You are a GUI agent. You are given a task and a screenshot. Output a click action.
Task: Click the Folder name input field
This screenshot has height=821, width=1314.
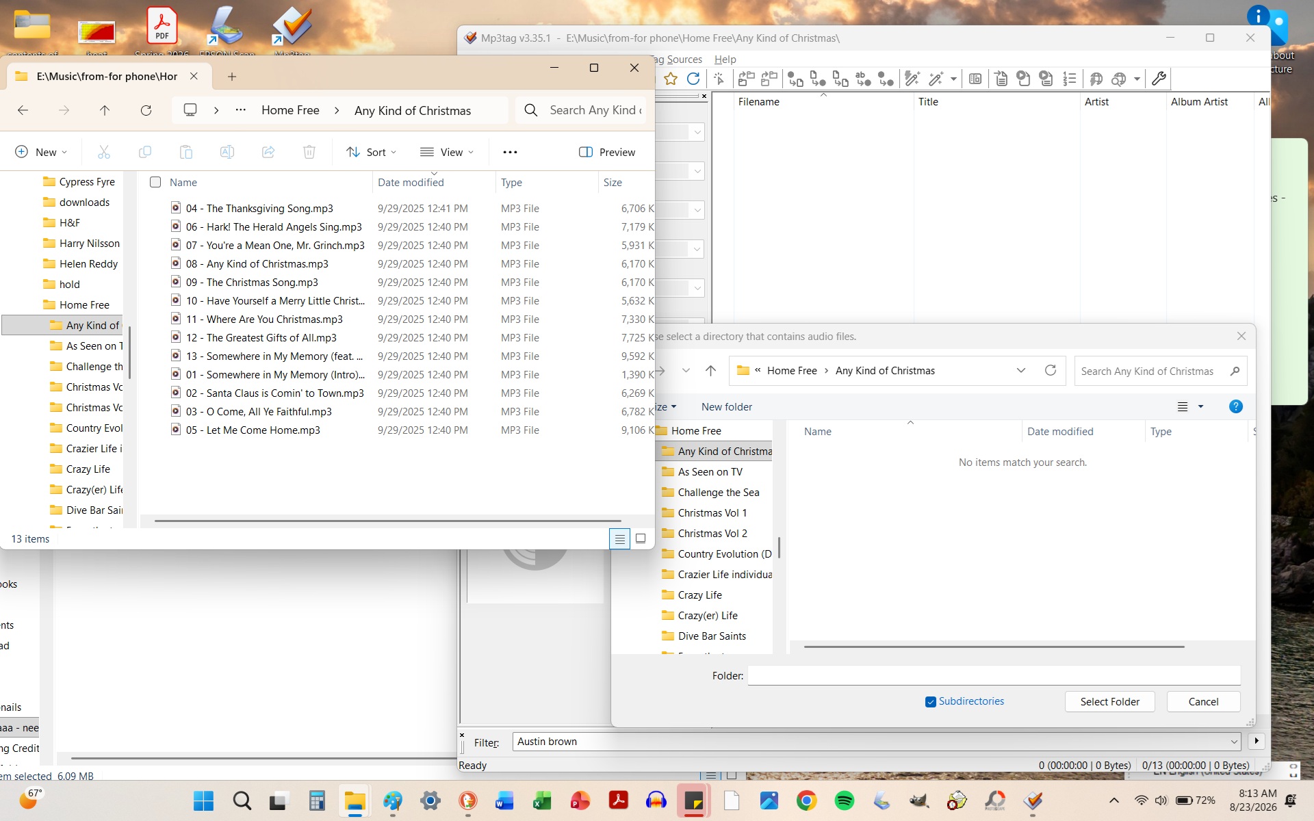pyautogui.click(x=994, y=675)
